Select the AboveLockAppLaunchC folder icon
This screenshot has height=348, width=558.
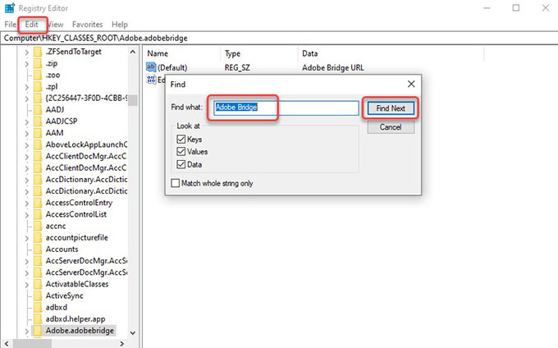point(38,144)
